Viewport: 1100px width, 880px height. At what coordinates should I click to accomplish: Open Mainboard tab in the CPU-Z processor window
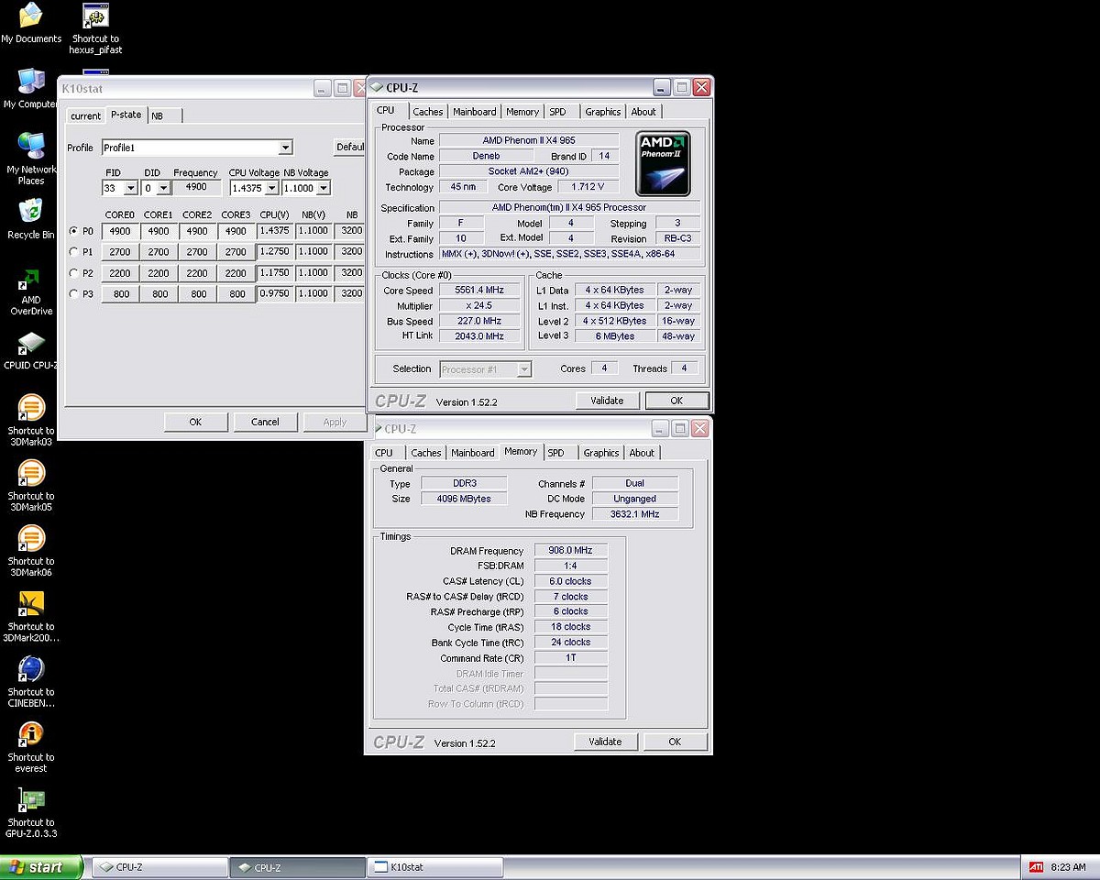click(475, 112)
